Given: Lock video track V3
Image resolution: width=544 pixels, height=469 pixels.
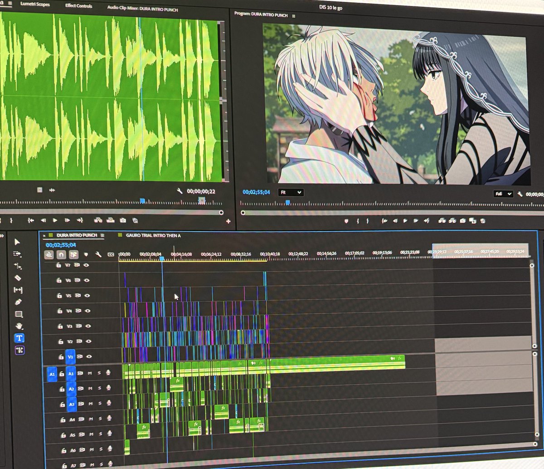Looking at the screenshot, I should click(x=59, y=326).
